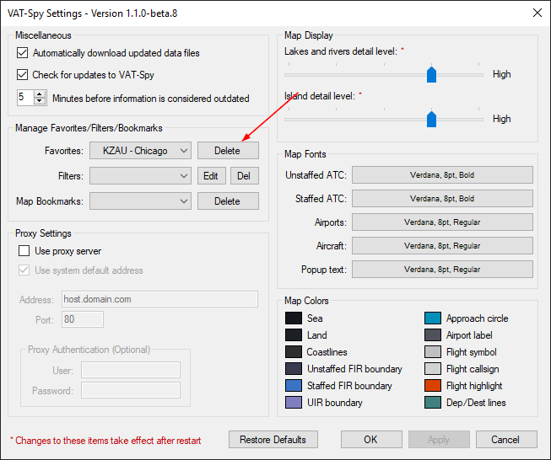This screenshot has height=460, width=551.
Task: Click the Approach circle color swatch
Action: pos(433,318)
